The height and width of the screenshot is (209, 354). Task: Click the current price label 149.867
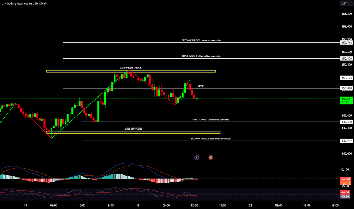[346, 100]
